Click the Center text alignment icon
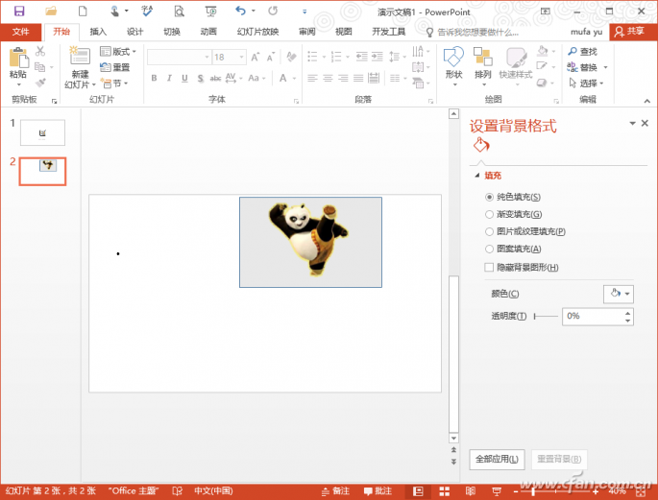 tap(328, 78)
